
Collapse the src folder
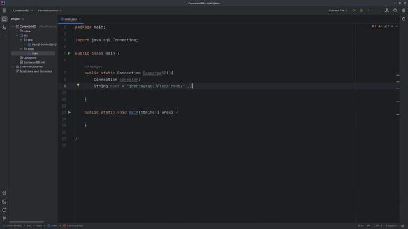click(17, 36)
